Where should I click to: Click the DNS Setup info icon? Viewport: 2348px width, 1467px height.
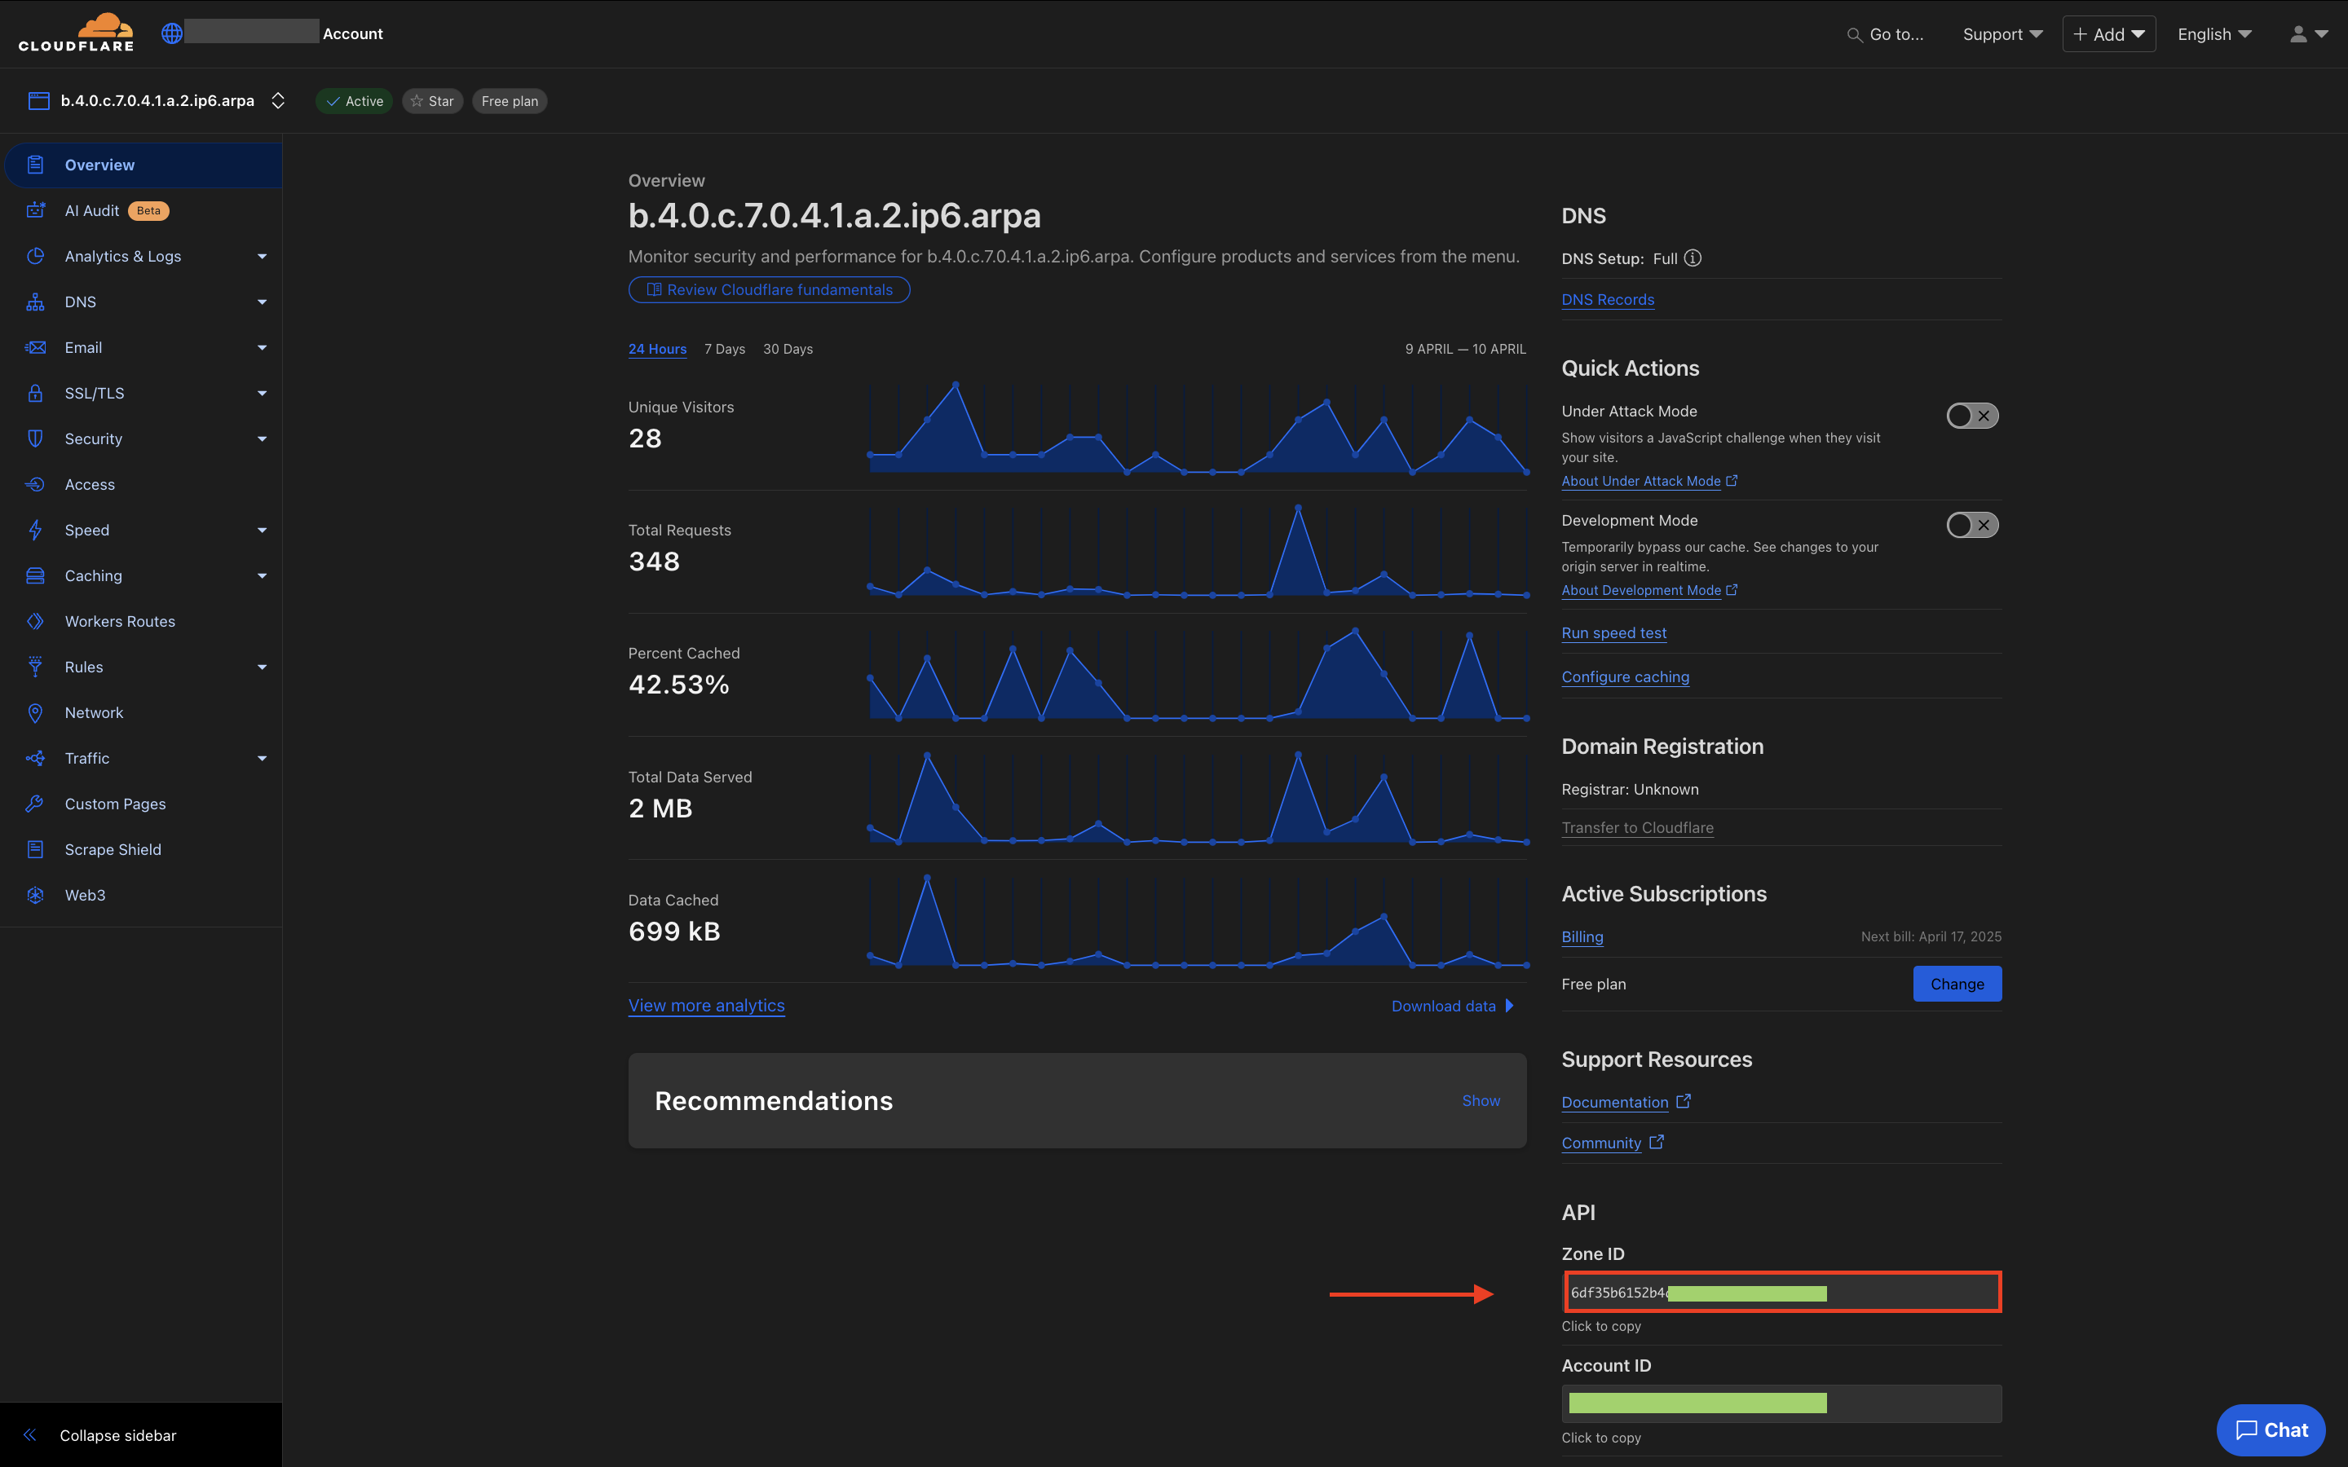pos(1693,258)
